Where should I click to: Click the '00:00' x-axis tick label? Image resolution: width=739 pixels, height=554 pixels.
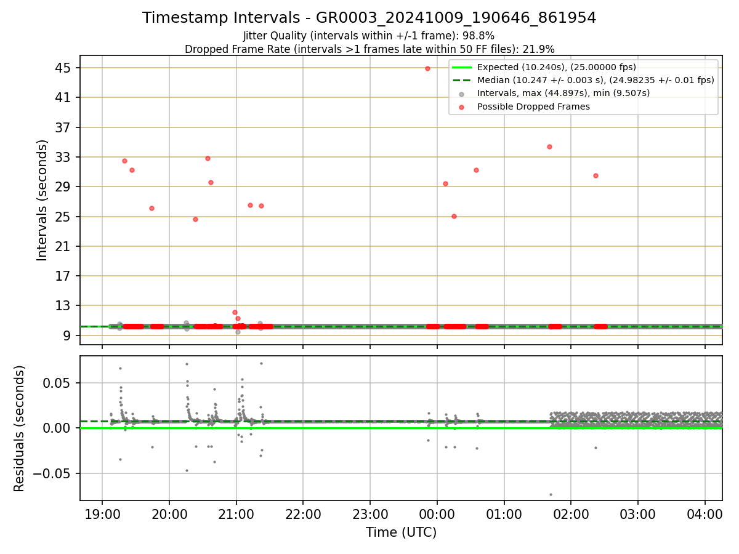(x=437, y=514)
